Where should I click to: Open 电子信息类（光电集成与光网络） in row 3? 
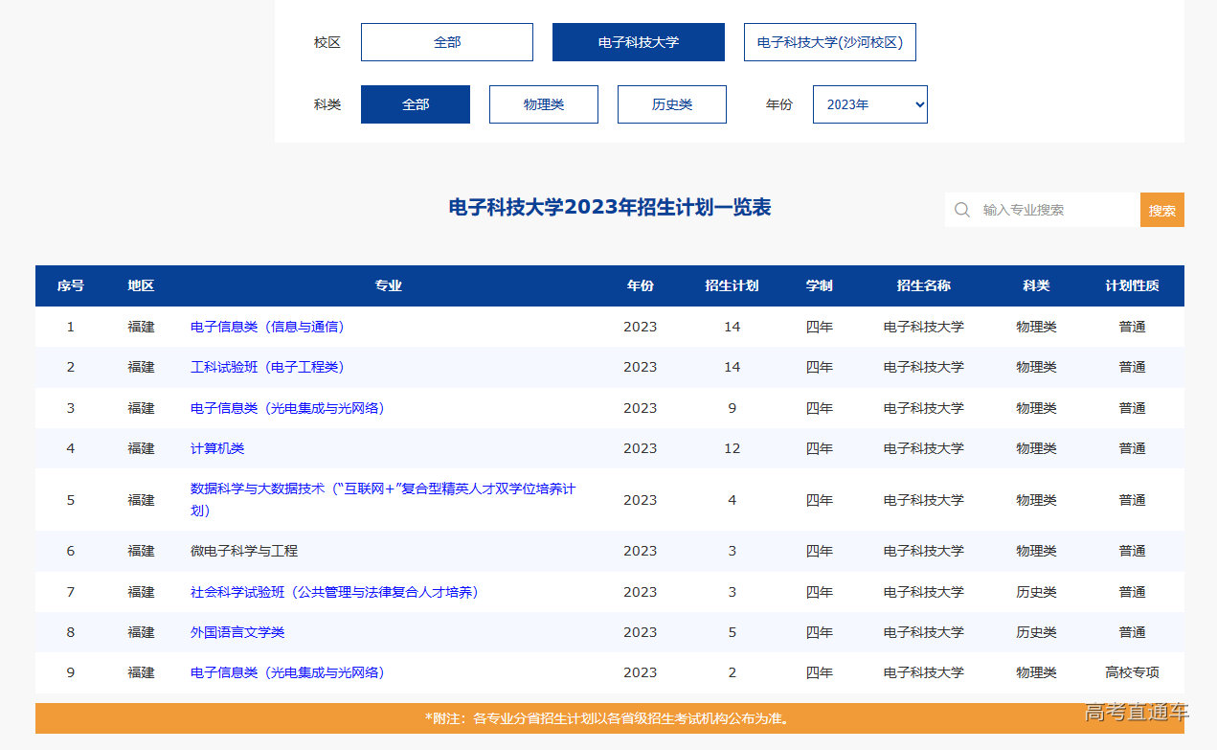286,407
